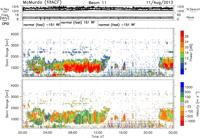Click the '4000' range tick of power panel
This screenshot has width=200, height=138.
tap(14, 34)
